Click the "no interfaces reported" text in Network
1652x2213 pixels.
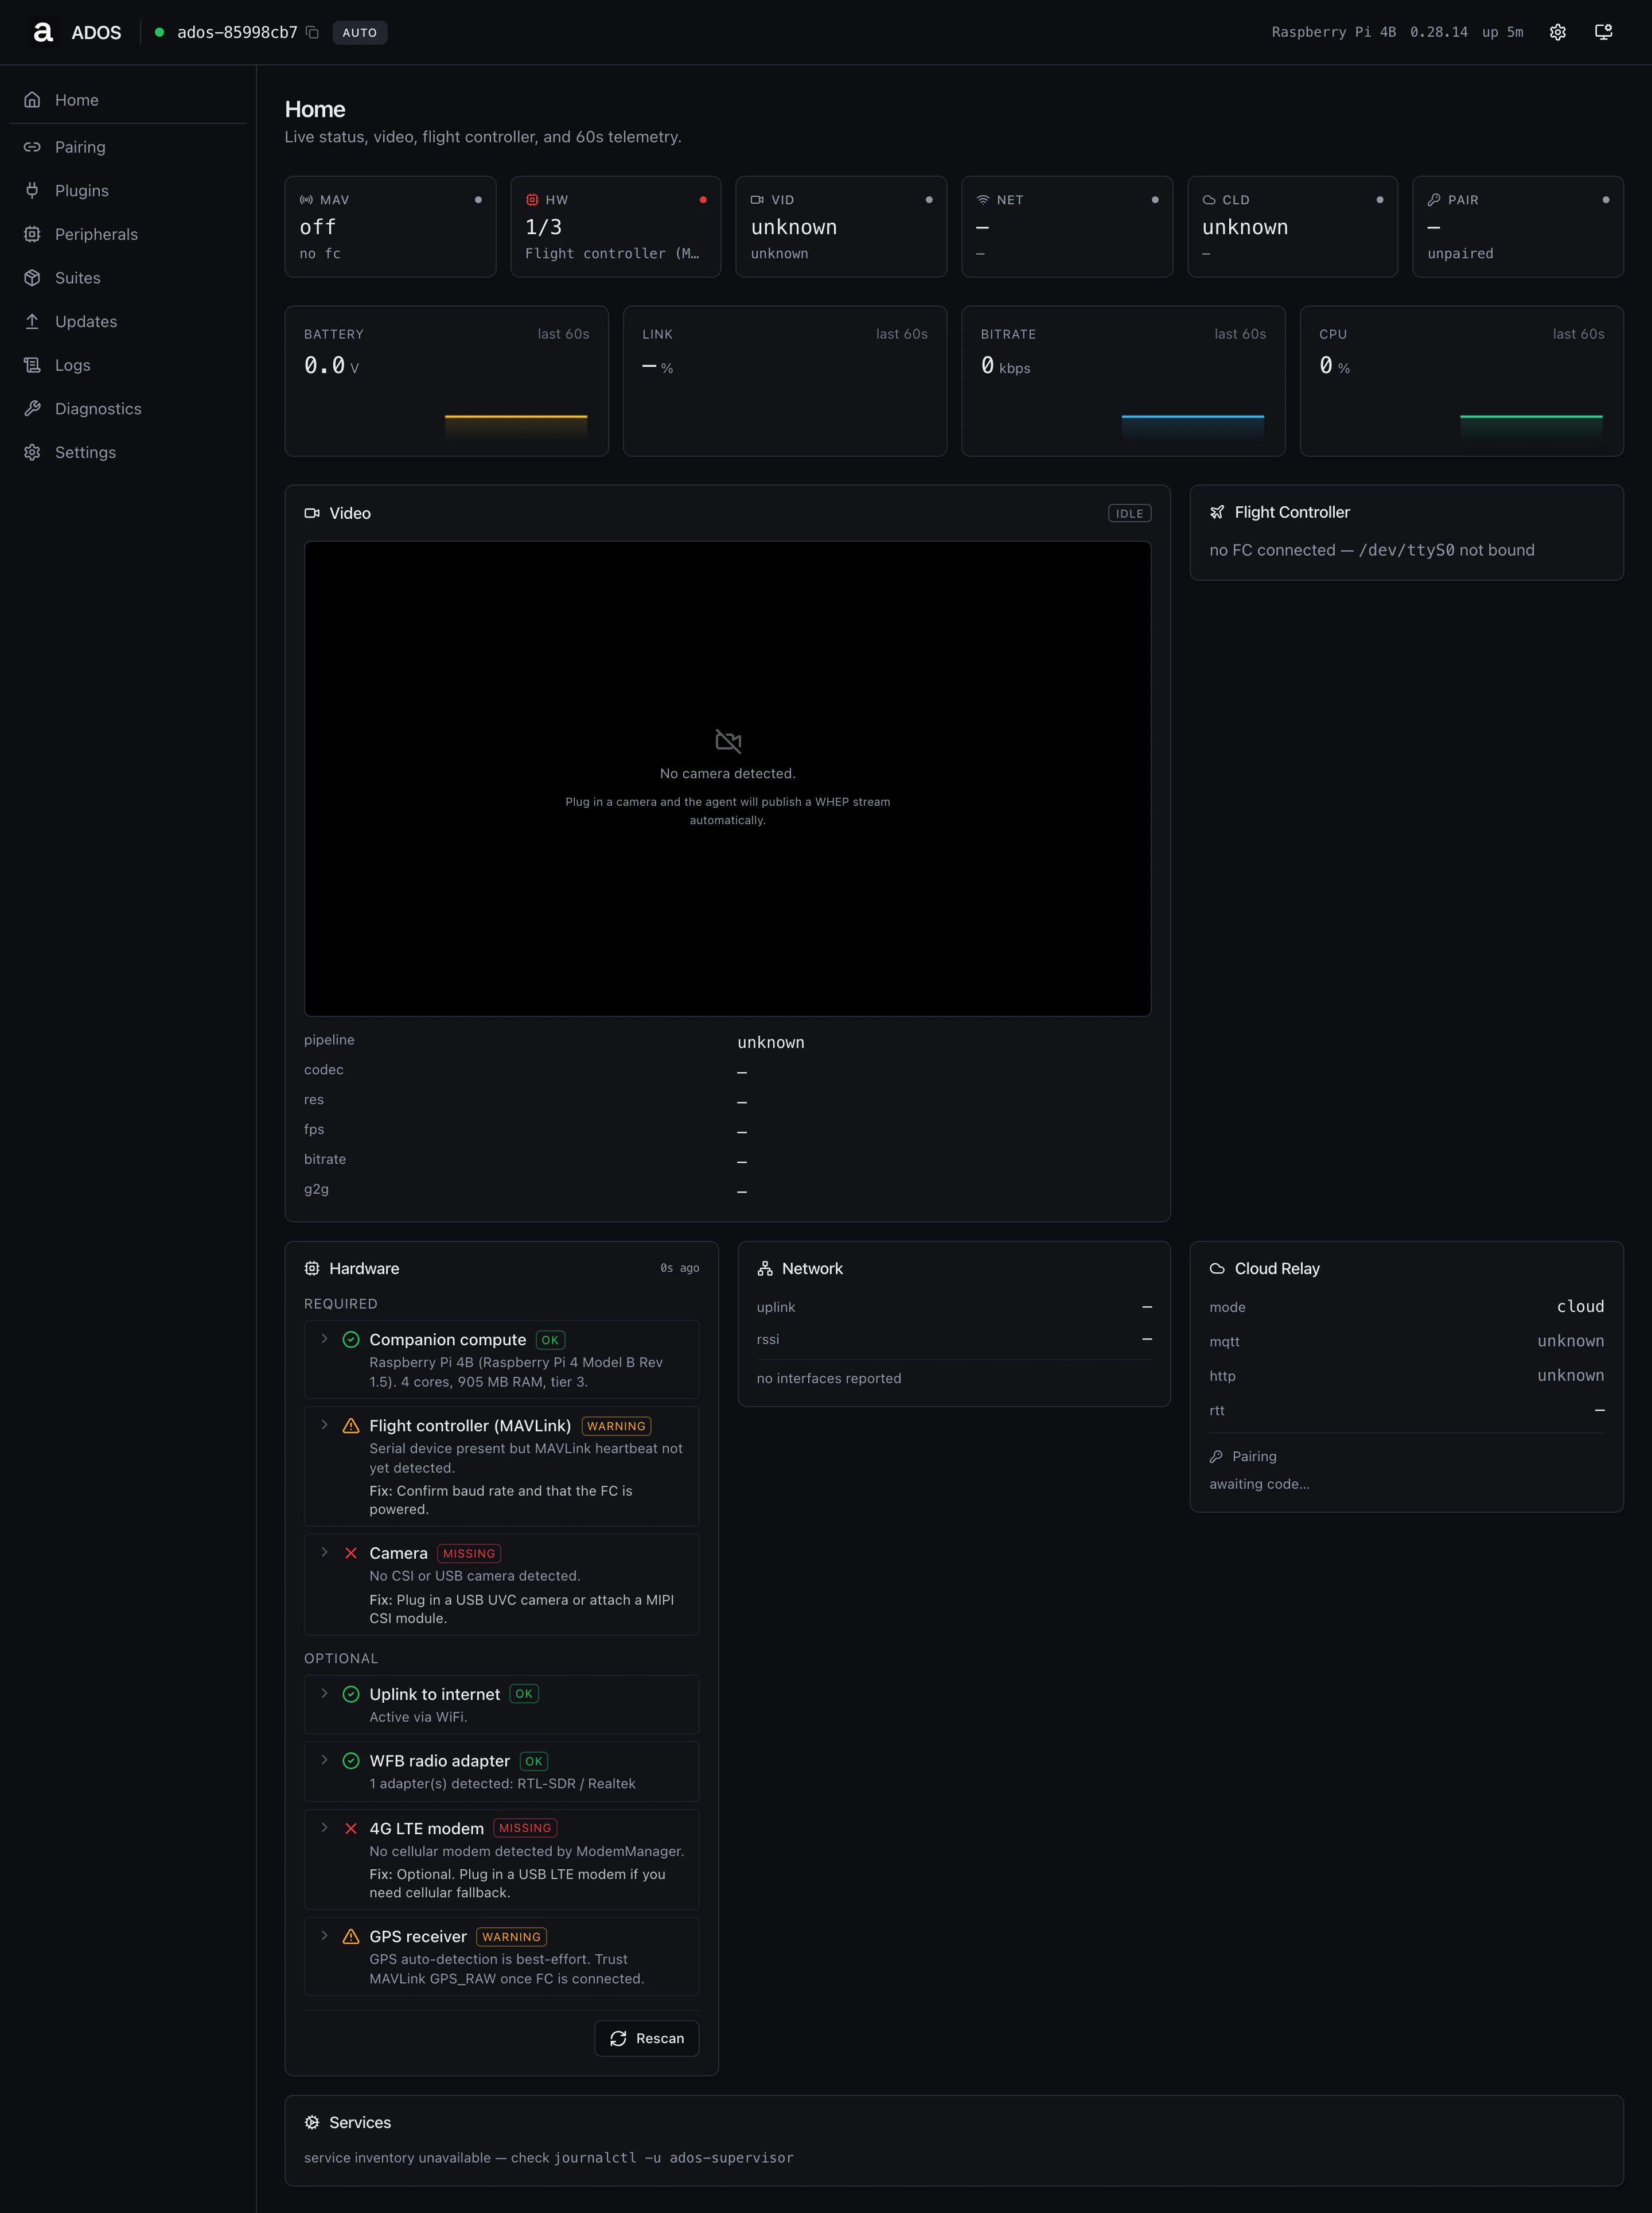coord(829,1379)
